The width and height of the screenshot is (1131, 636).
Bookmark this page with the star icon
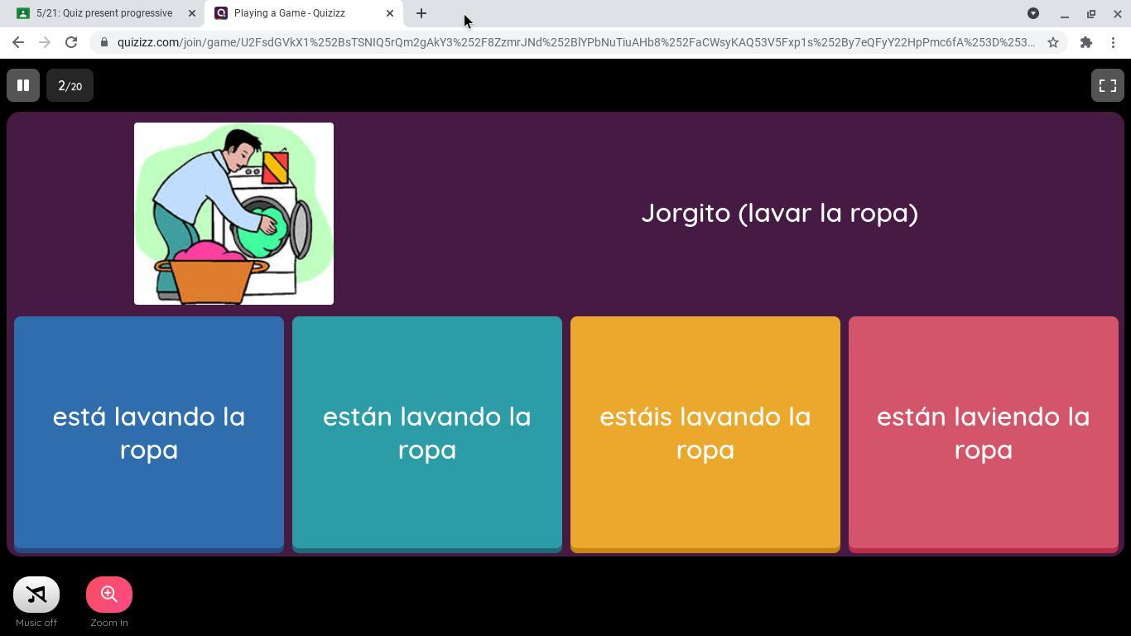(x=1053, y=42)
